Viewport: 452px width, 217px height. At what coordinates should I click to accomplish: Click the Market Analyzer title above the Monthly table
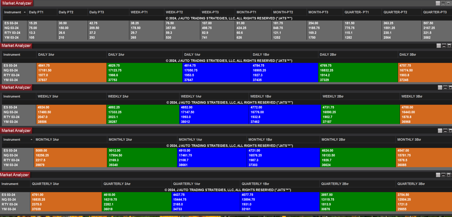click(x=16, y=131)
